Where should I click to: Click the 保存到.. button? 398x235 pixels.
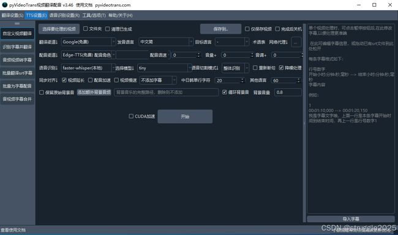click(x=220, y=29)
